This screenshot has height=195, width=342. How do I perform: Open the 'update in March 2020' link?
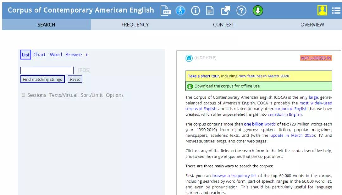click(292, 135)
